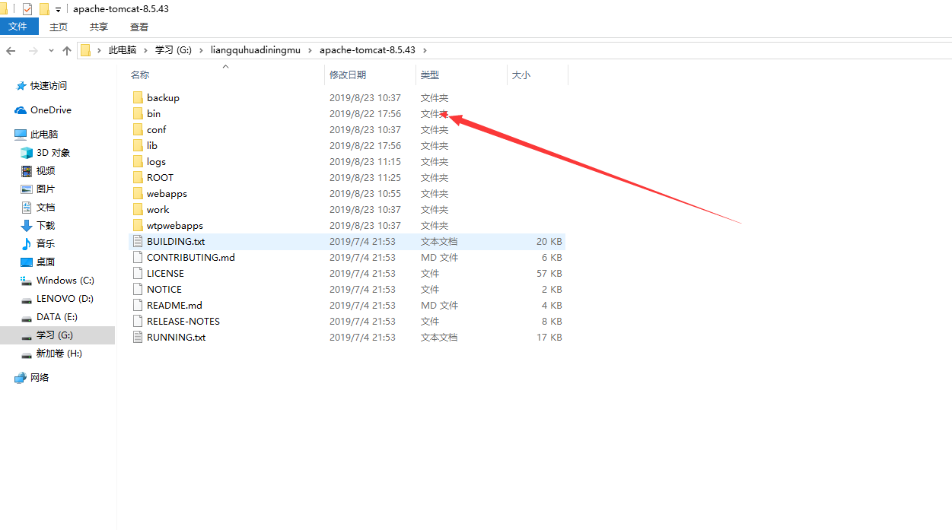This screenshot has width=952, height=530.
Task: Select 新加卷 (H:) drive in sidebar
Action: 52,353
